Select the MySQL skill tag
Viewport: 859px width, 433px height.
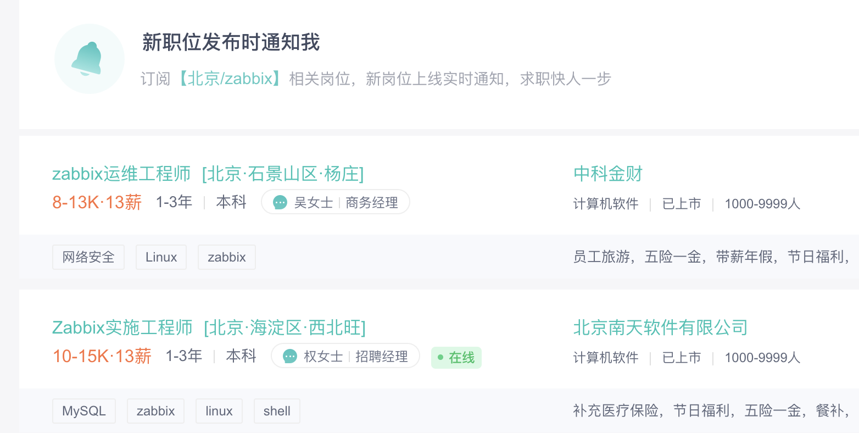[x=84, y=411]
